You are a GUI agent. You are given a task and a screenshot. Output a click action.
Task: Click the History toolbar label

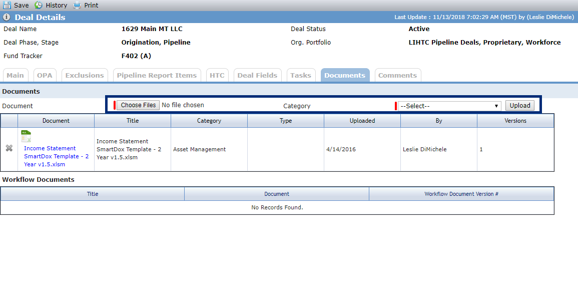point(57,6)
